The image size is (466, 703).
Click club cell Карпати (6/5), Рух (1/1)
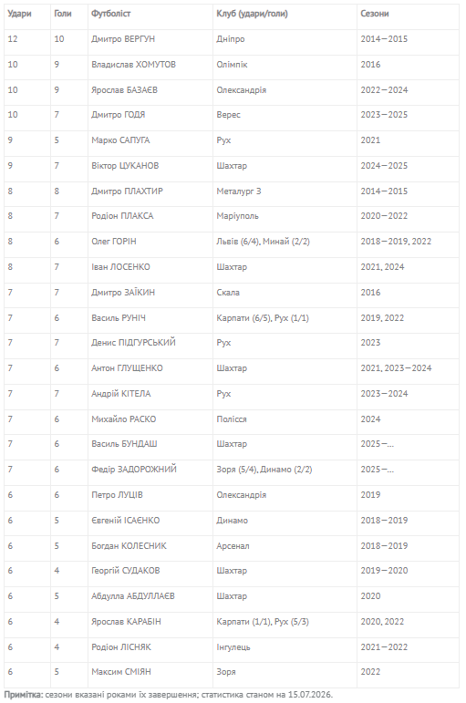click(263, 318)
